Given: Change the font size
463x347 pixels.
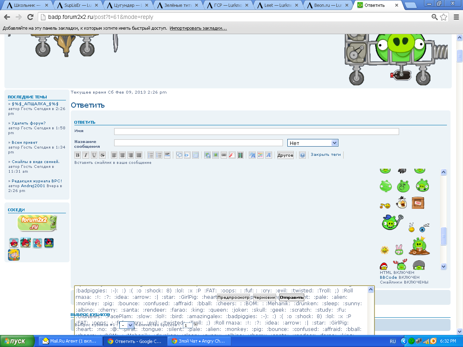Looking at the screenshot, I should tap(252, 155).
